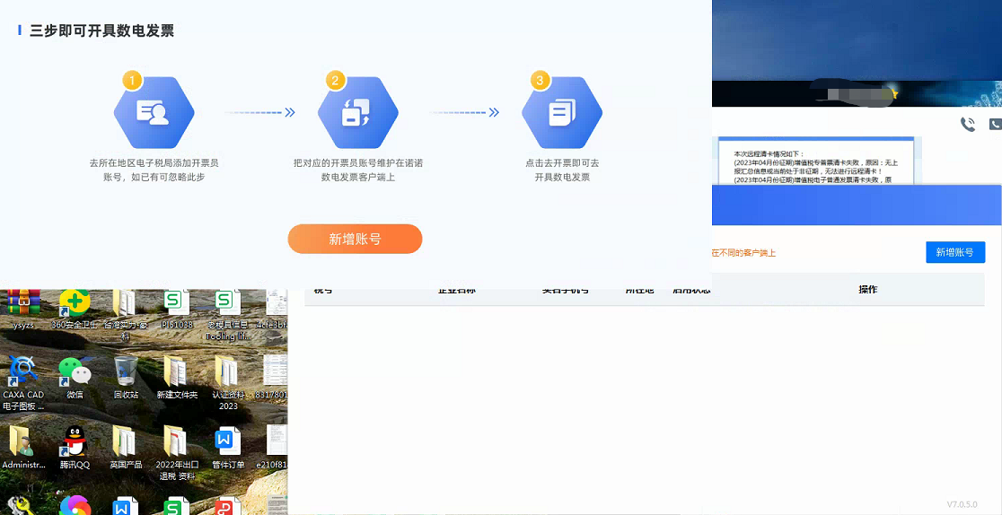Click the phone icon with signal waves
1002x515 pixels.
(x=967, y=125)
